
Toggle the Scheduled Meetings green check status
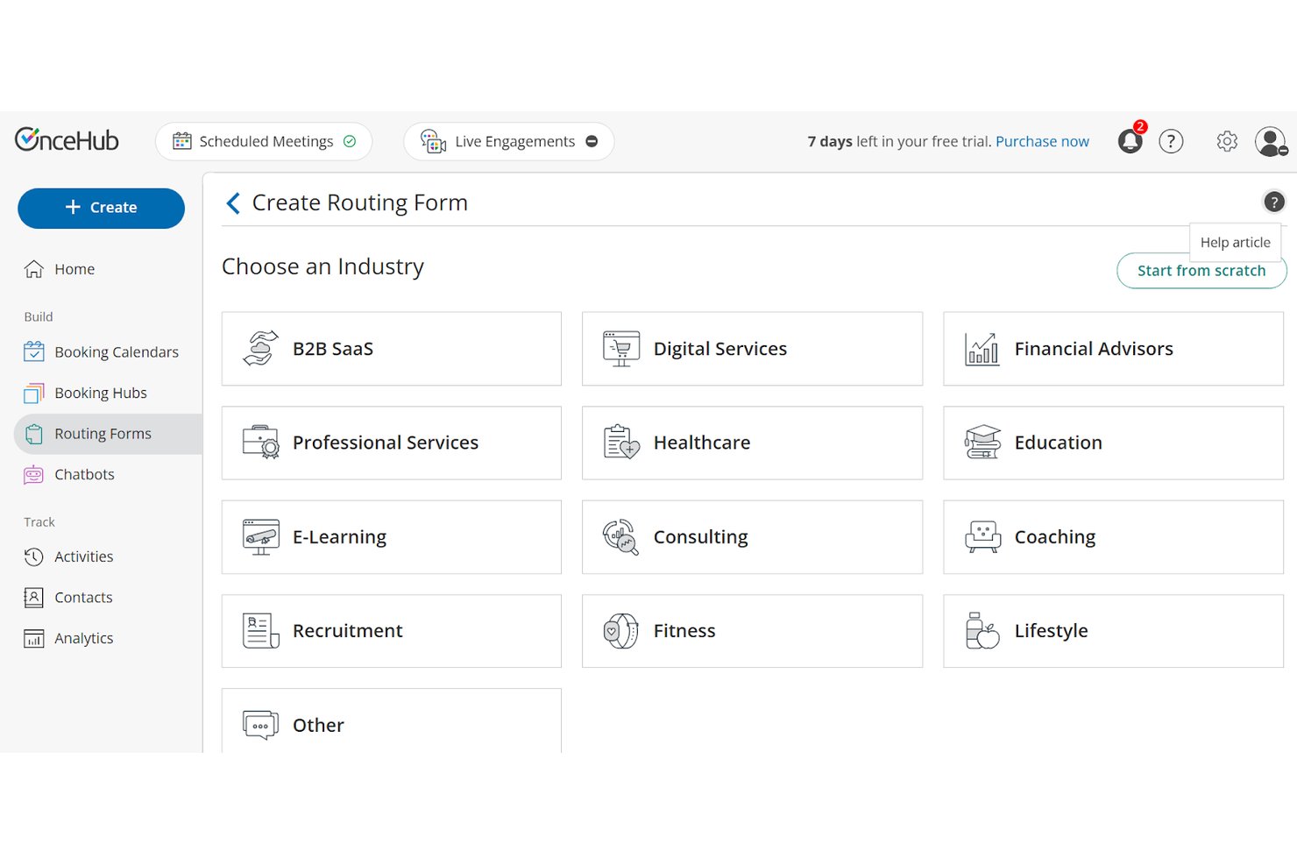point(350,141)
